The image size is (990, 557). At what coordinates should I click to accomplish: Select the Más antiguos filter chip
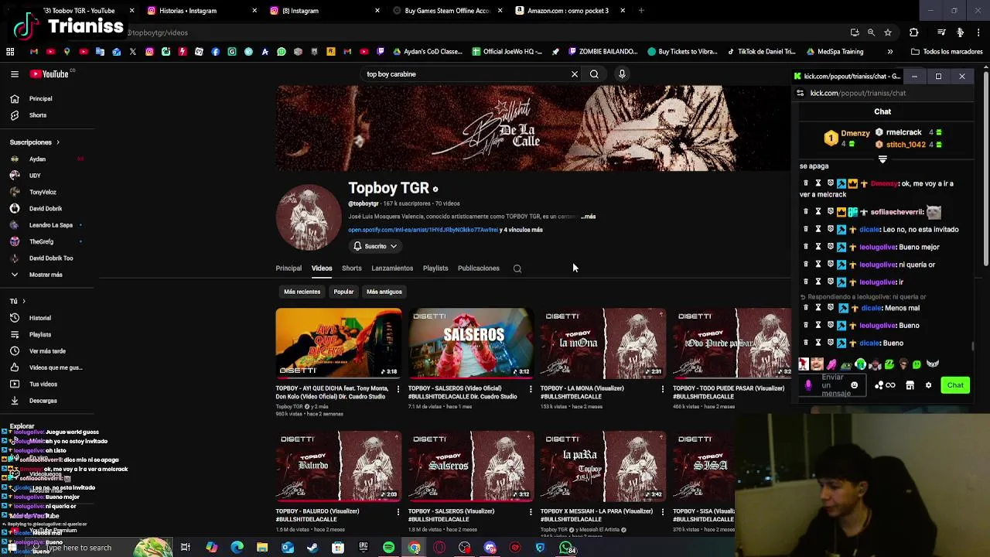point(384,292)
